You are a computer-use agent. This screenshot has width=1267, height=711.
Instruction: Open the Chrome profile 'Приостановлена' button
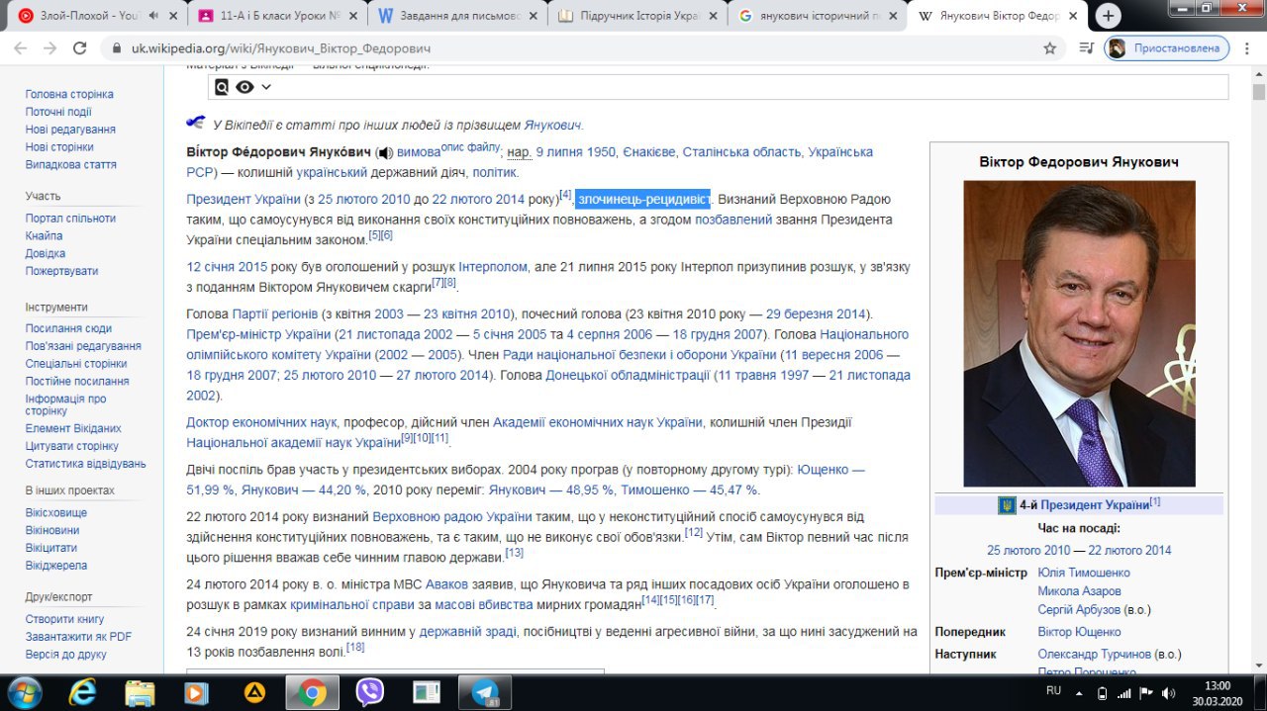pos(1167,48)
